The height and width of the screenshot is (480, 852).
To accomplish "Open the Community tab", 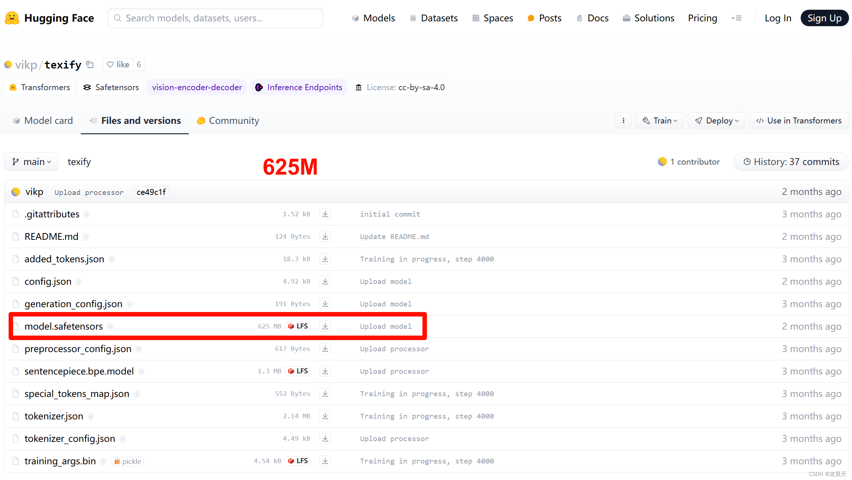I will (228, 120).
